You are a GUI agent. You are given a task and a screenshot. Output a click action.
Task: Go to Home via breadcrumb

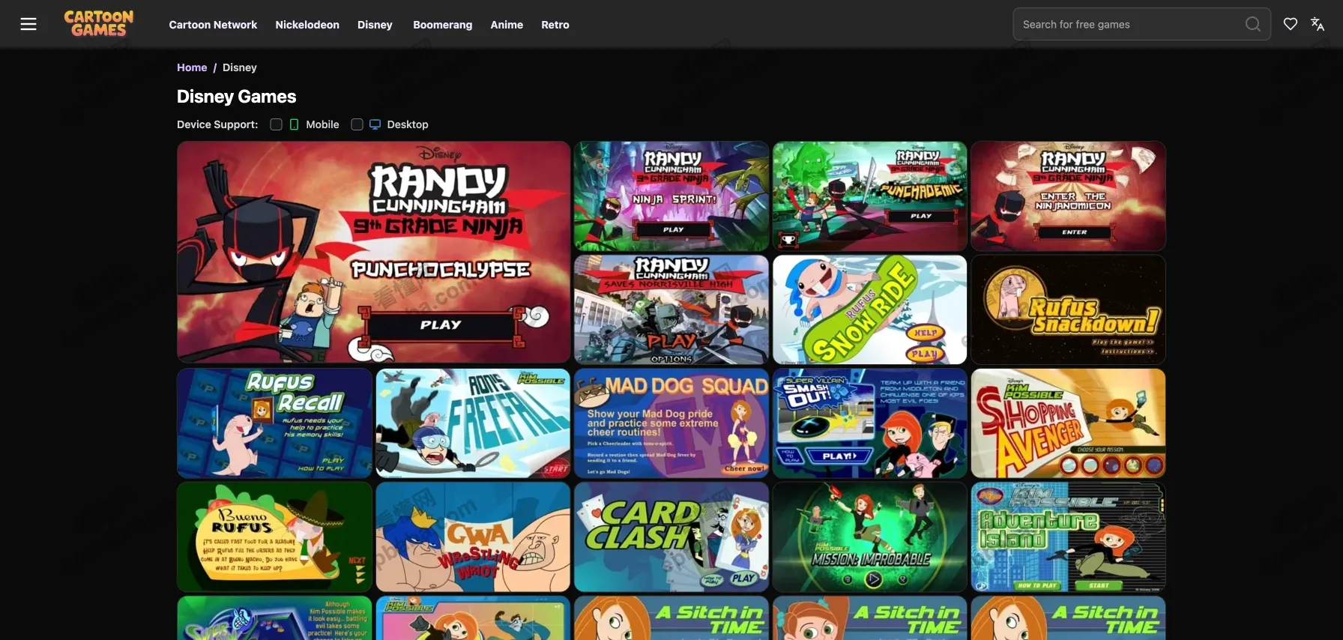pyautogui.click(x=192, y=67)
